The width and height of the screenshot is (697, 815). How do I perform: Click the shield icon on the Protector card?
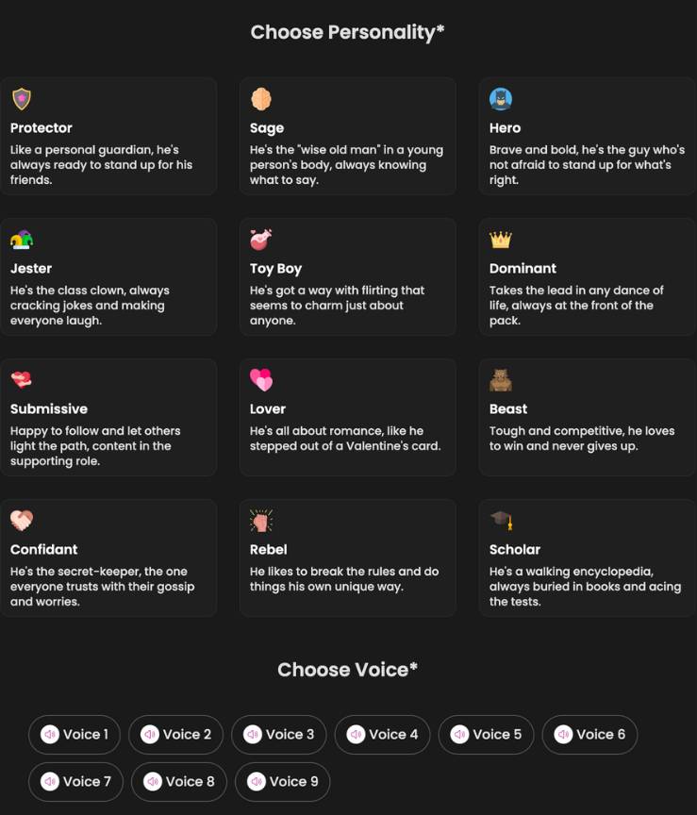21,98
